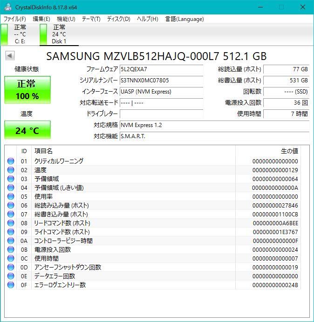Viewport: 314px width, 322px height.
Task: Click green status bar of Disk 1
Action: pyautogui.click(x=43, y=34)
